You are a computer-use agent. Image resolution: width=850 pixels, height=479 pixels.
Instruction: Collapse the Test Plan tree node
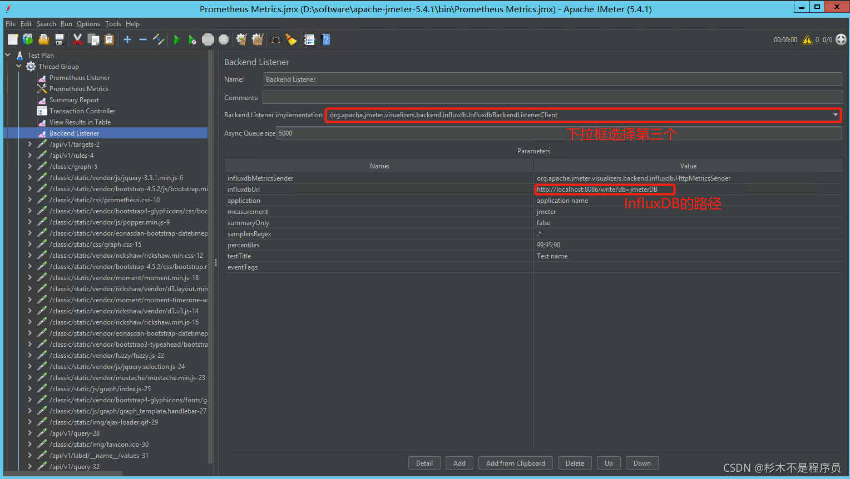tap(8, 55)
